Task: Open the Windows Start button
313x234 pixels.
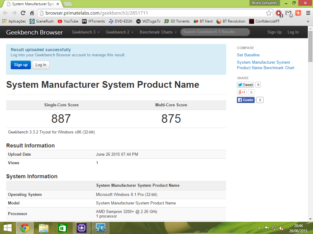Action: 8,228
